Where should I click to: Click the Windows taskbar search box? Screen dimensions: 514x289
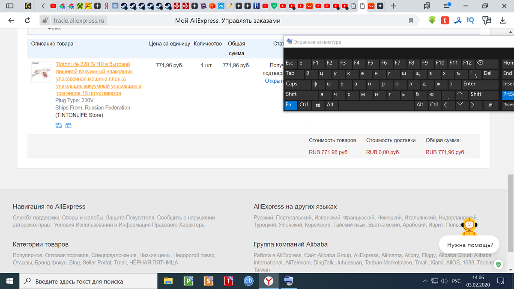point(88,281)
